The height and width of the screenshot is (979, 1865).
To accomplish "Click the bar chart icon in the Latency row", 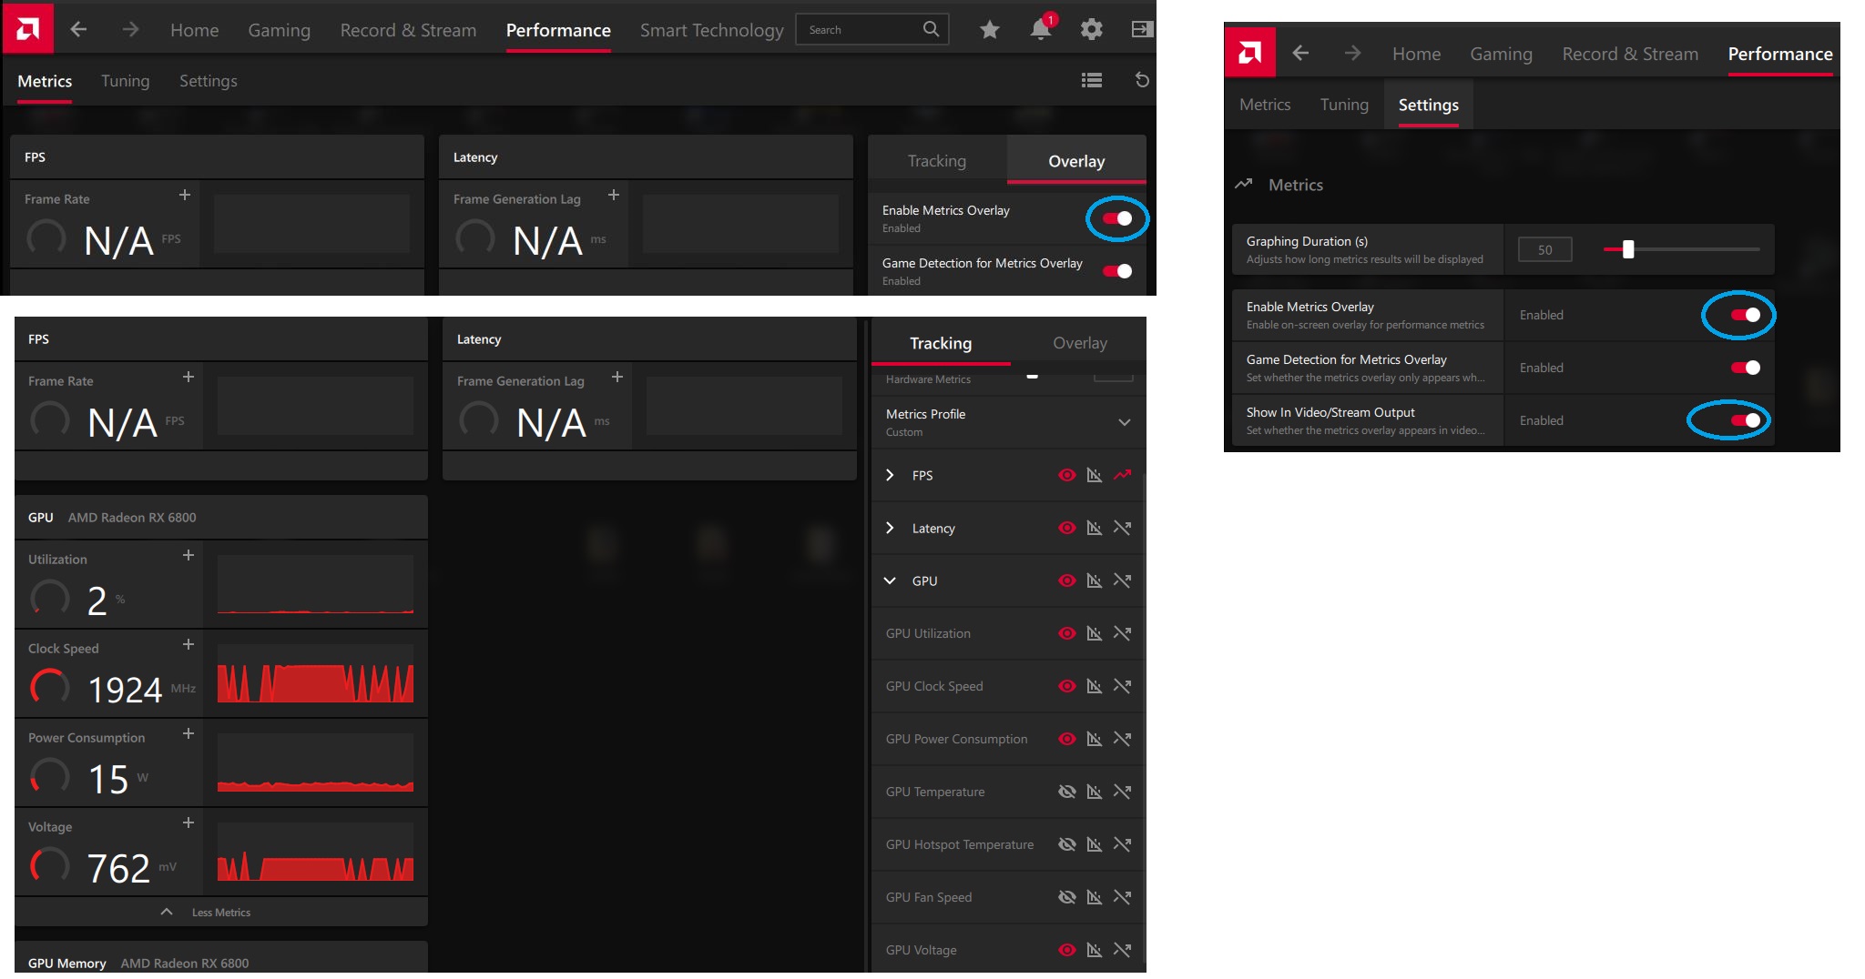I will [1095, 528].
